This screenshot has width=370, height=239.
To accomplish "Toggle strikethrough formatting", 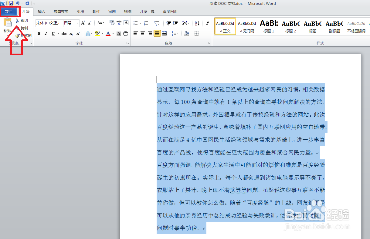I will (64, 34).
